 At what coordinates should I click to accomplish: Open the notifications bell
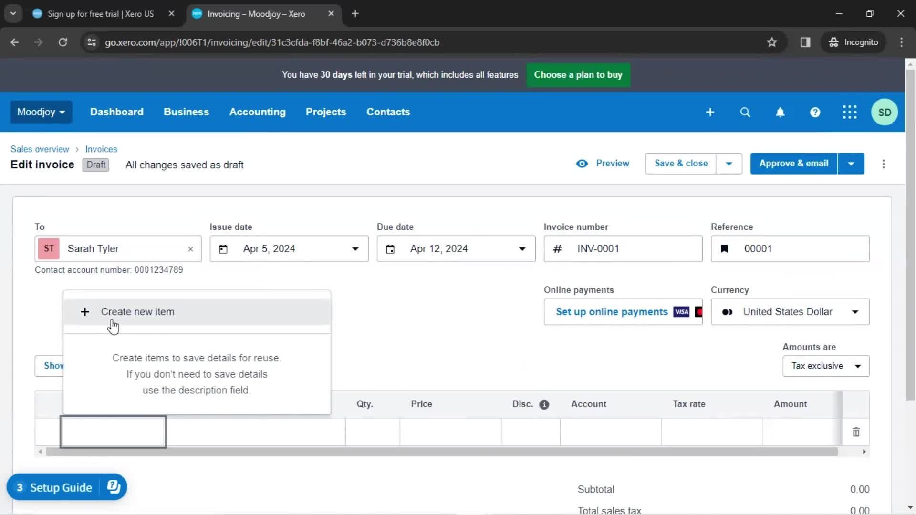(780, 112)
